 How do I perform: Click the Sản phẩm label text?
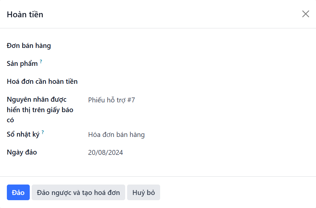(x=22, y=64)
